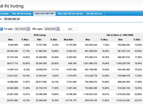Select cell value 19.586.090

pos(12,82)
